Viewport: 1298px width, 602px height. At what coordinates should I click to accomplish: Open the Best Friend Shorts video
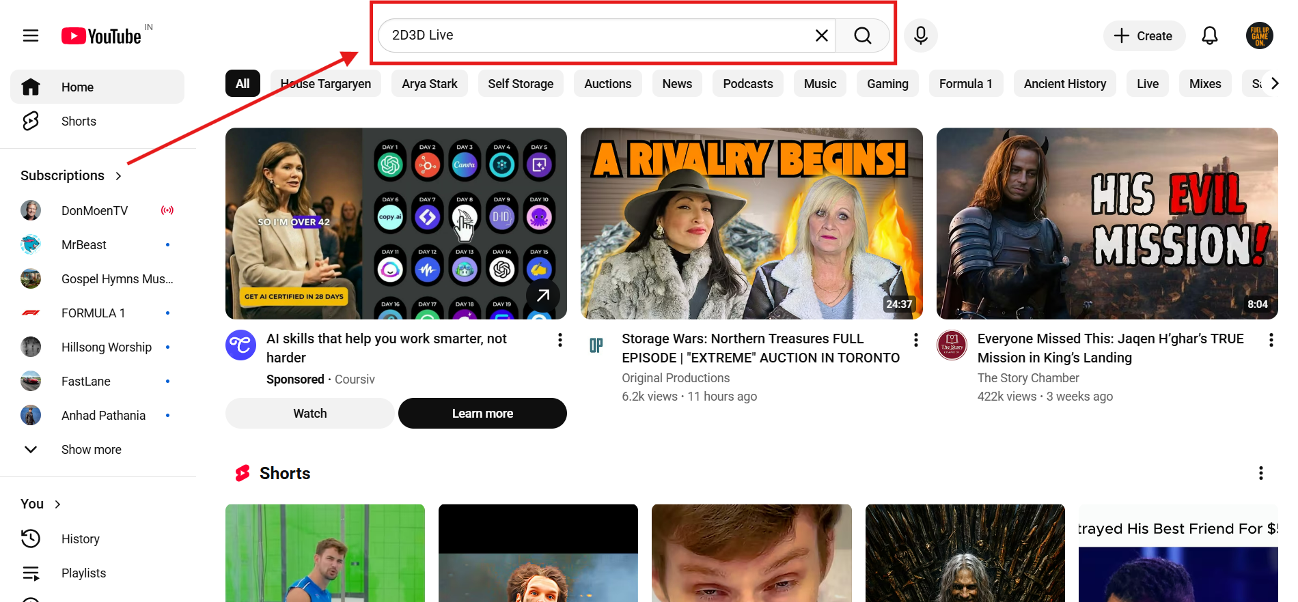pyautogui.click(x=1178, y=553)
